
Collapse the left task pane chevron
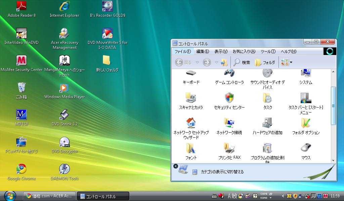(176, 166)
